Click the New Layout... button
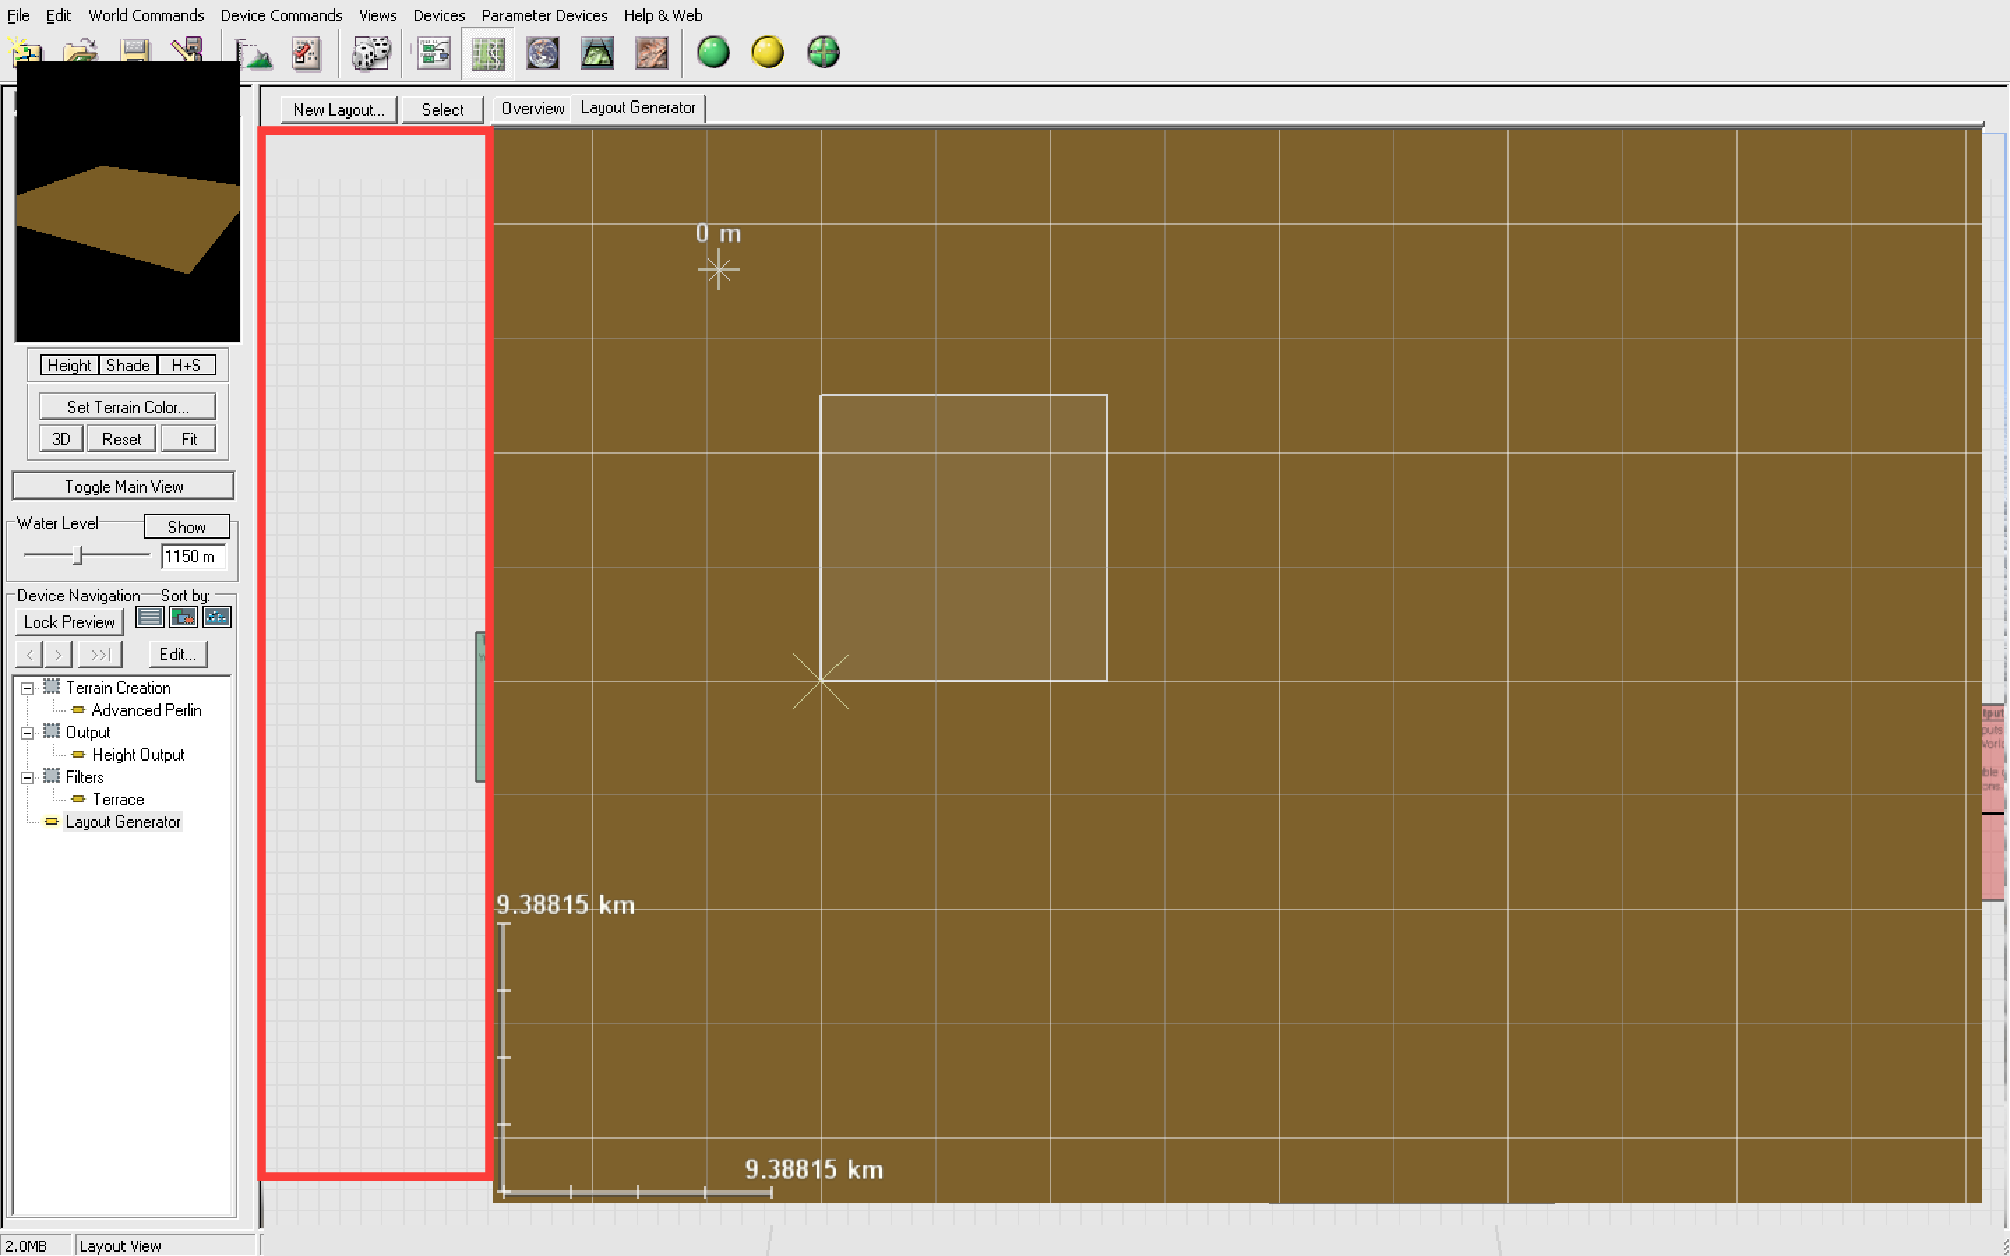 point(338,110)
